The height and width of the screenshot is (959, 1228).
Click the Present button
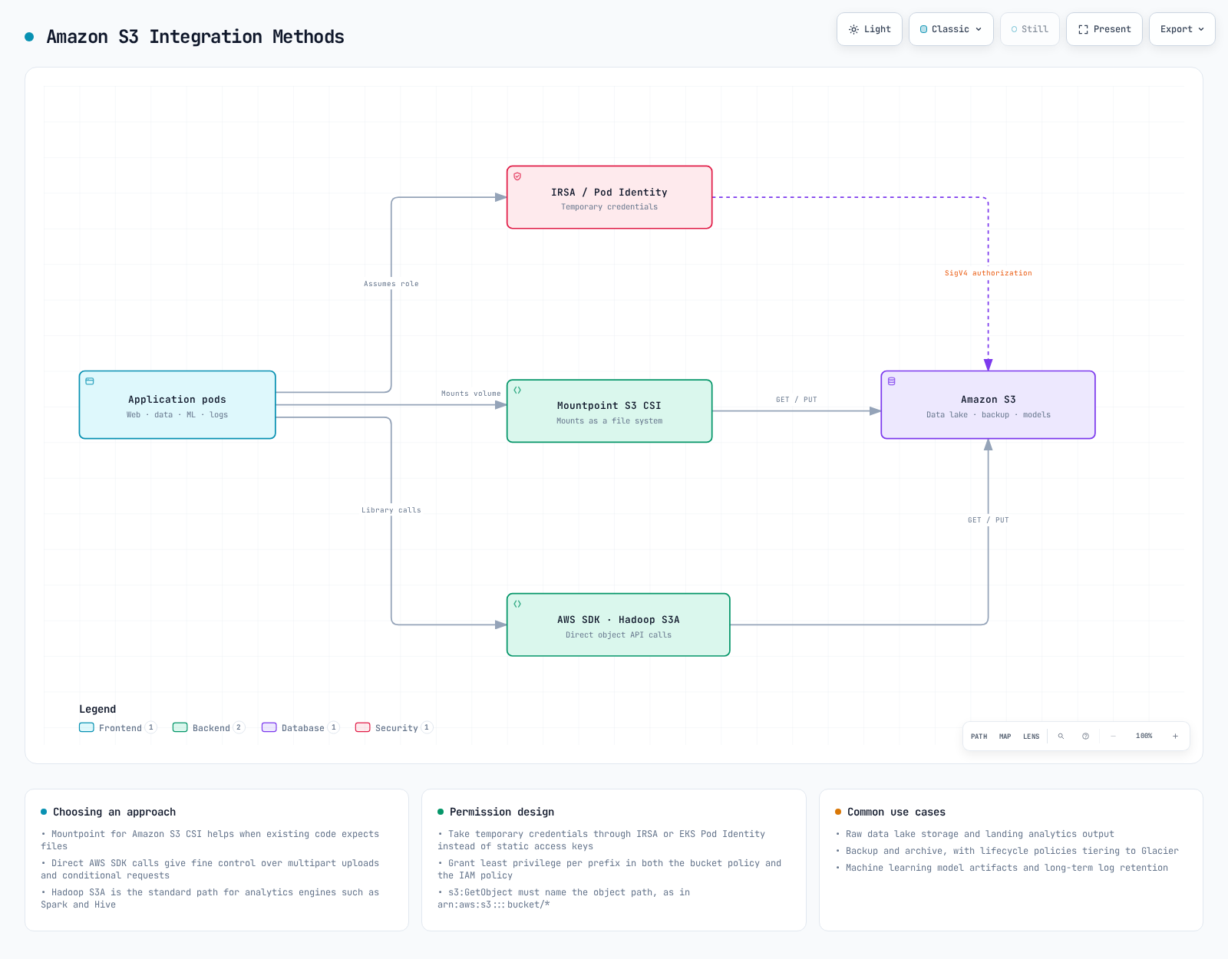pos(1104,29)
